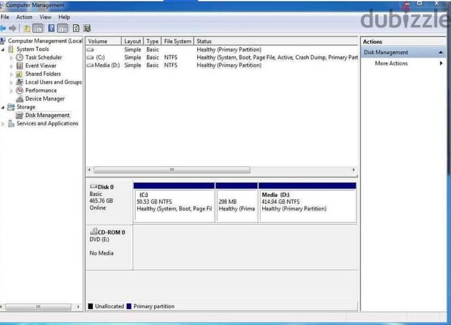
Task: Sort by the Layout column header
Action: (x=132, y=41)
